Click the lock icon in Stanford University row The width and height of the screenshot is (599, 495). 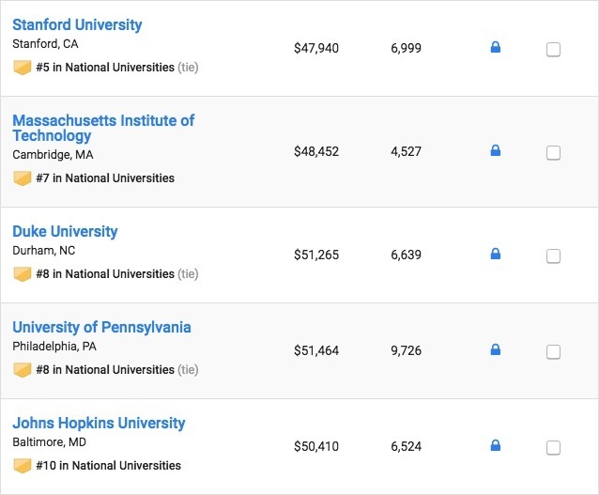click(x=496, y=47)
